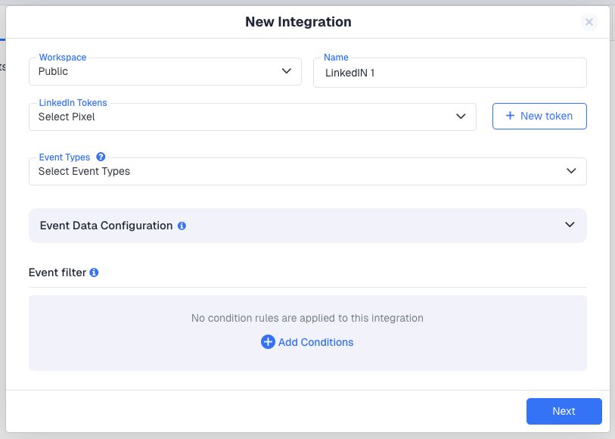
Task: Click the Event Data Configuration info icon
Action: point(182,226)
